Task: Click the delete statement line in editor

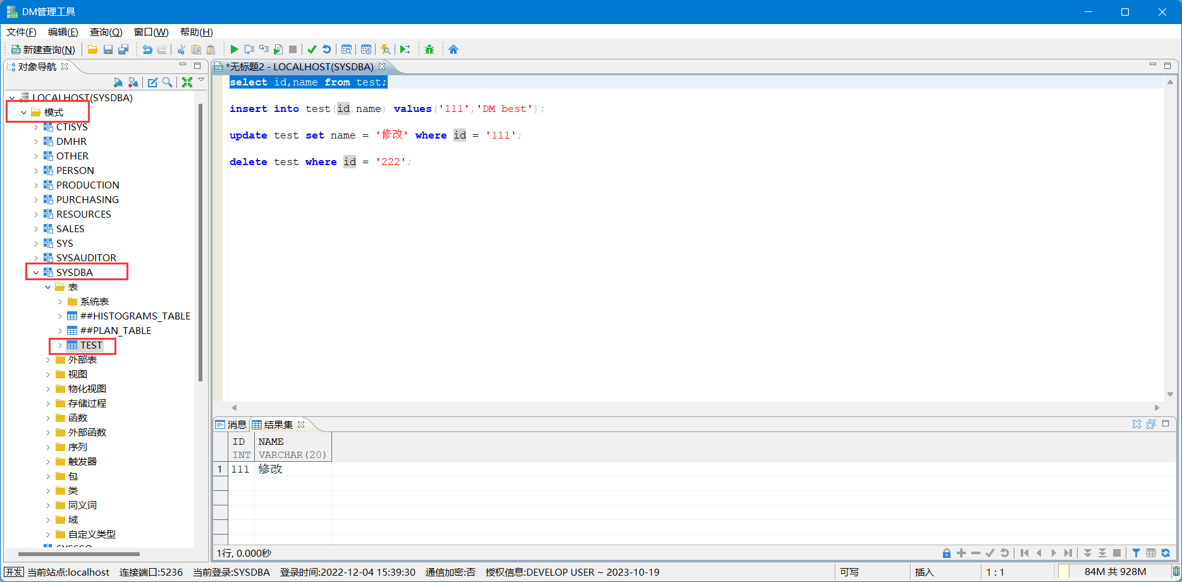Action: pos(320,162)
